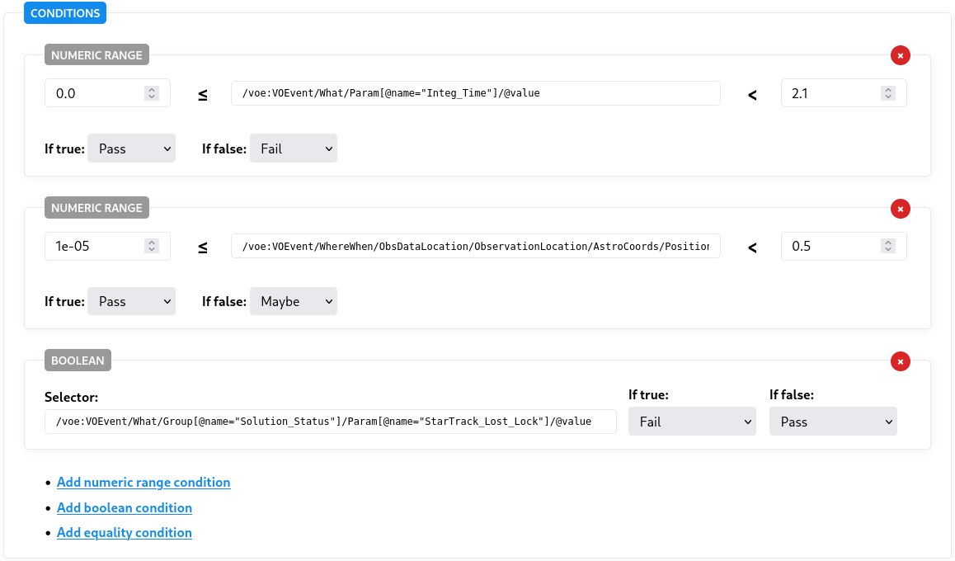Click the 2.1 upper bound number field
This screenshot has width=955, height=561.
[x=829, y=93]
